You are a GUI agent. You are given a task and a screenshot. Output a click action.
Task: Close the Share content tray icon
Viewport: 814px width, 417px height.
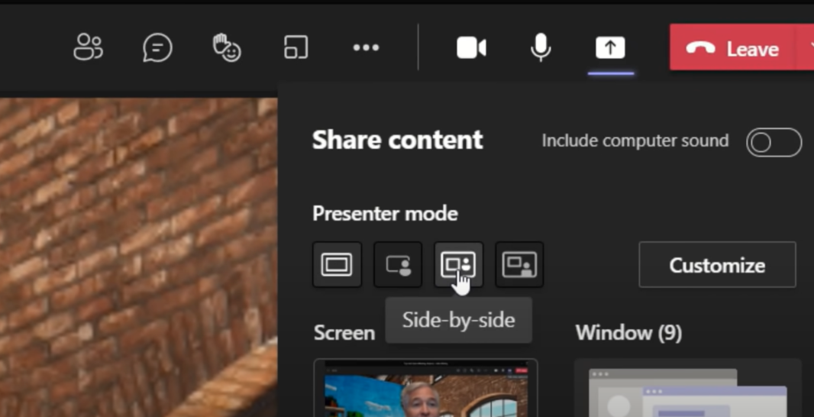point(610,48)
